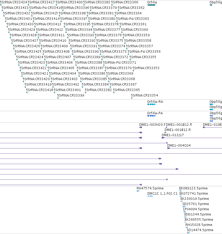Open the 5SrRNA:CR33357 label
The image size is (222, 234).
click(x=140, y=46)
